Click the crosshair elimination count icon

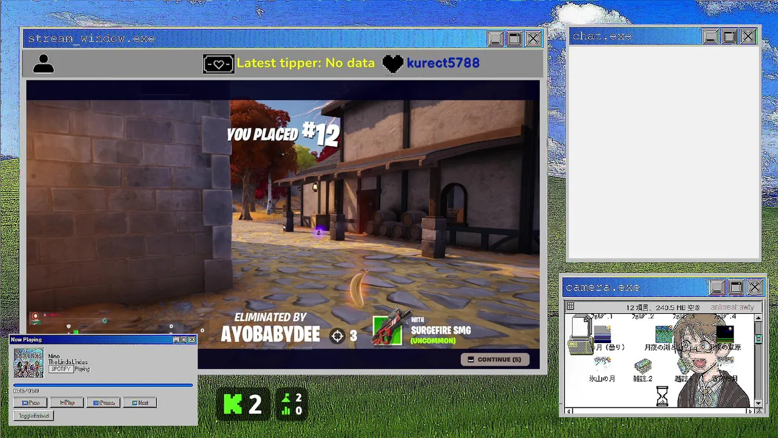point(337,335)
